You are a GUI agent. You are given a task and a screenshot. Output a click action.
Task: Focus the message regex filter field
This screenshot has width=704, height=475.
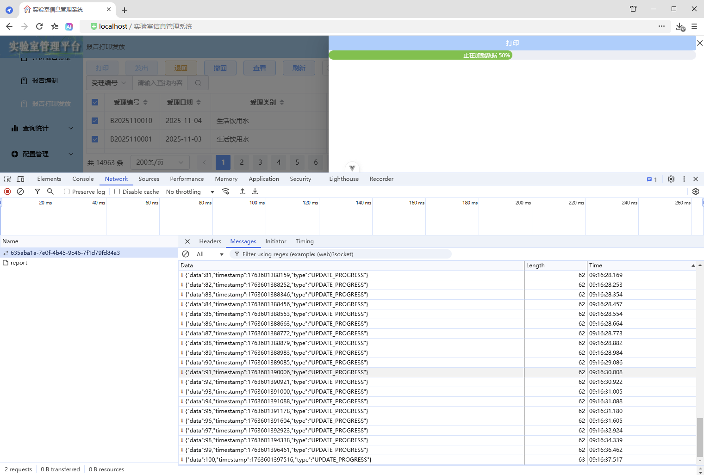pos(340,254)
